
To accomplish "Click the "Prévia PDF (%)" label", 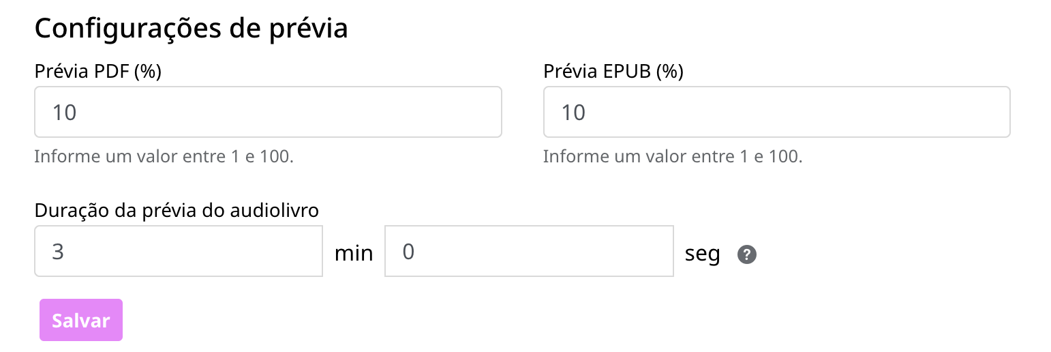I will point(98,71).
